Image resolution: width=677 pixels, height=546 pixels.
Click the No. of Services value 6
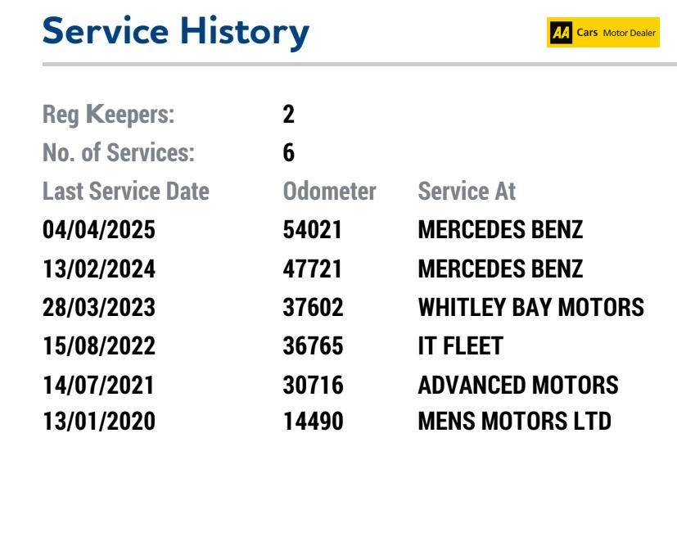(x=288, y=153)
